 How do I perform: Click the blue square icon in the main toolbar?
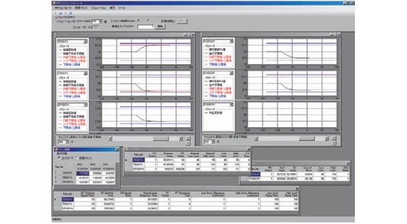pos(70,13)
